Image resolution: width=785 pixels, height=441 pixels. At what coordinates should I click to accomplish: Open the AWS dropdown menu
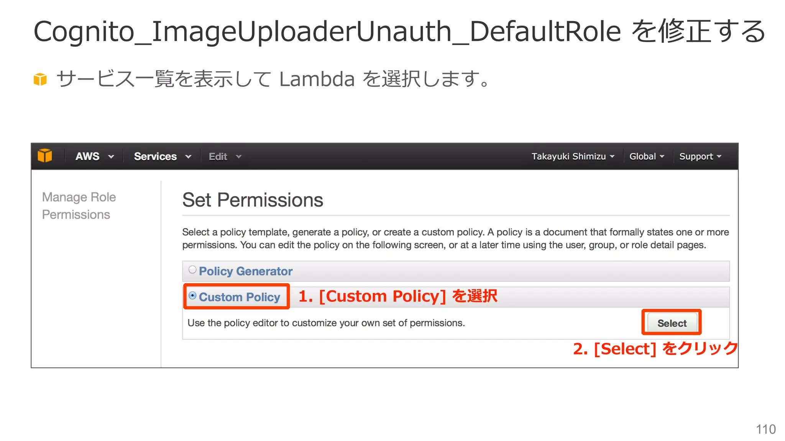click(x=95, y=156)
